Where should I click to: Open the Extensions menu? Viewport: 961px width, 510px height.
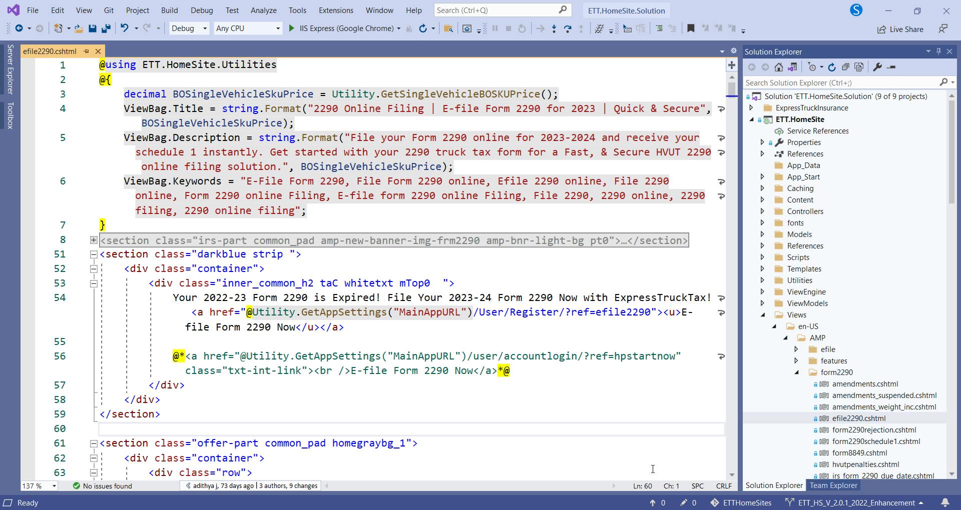[x=336, y=10]
